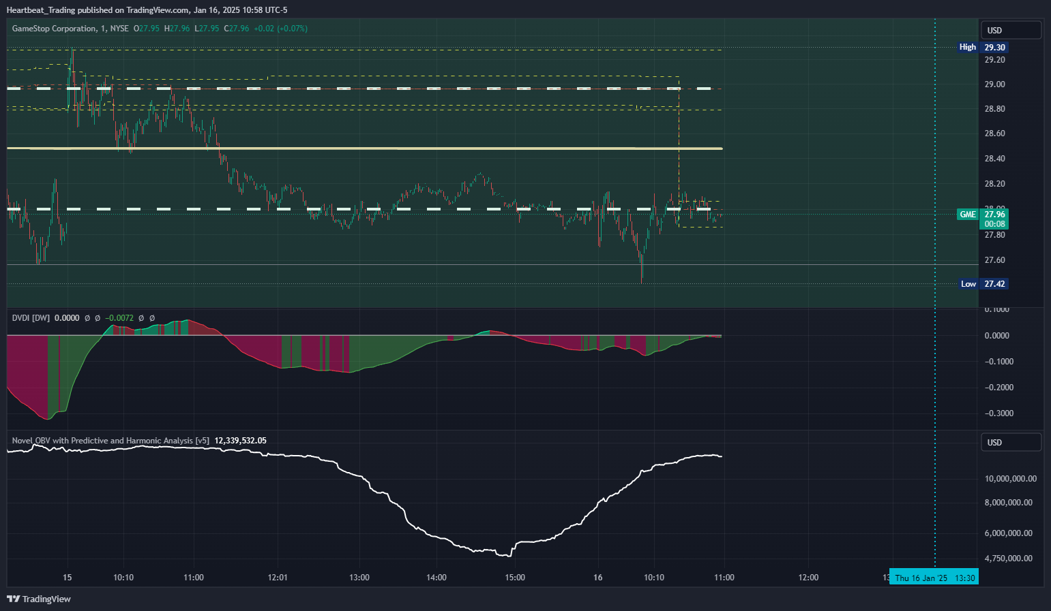Click the 29.00 price axis label
Image resolution: width=1051 pixels, height=611 pixels.
994,84
